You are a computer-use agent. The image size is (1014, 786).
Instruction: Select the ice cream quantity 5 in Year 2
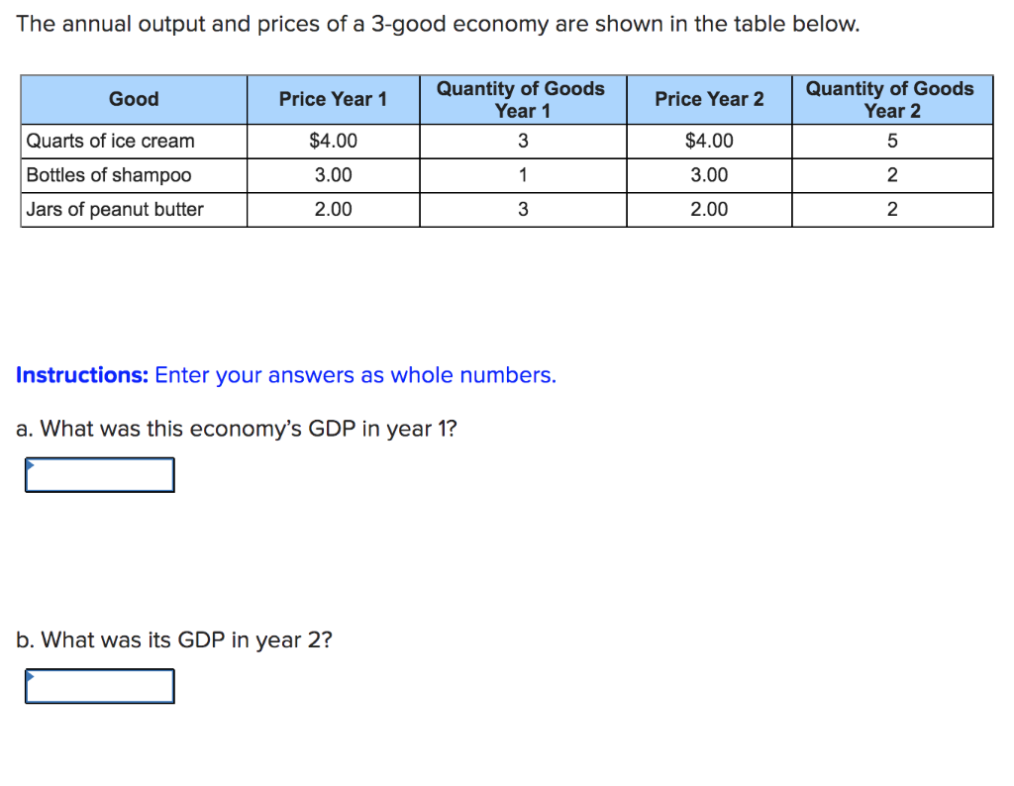tap(890, 141)
